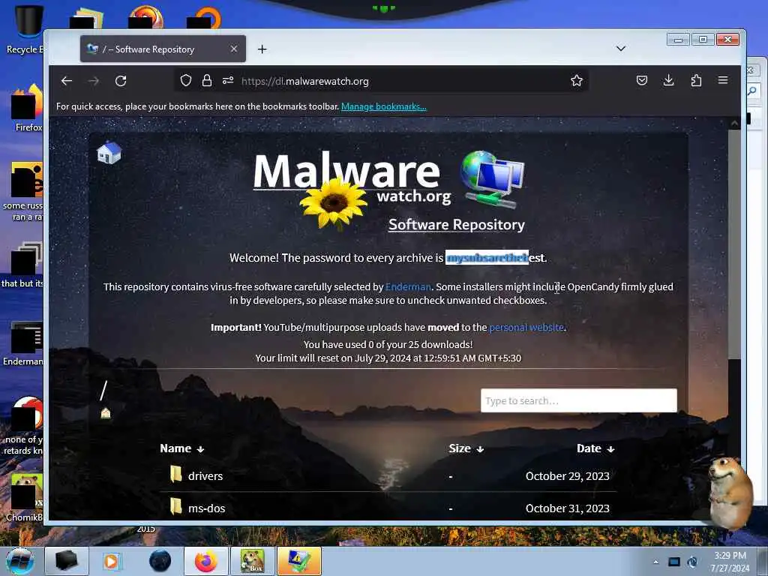Viewport: 768px width, 576px height.
Task: Click the ms-dos folder icon
Action: tap(175, 506)
